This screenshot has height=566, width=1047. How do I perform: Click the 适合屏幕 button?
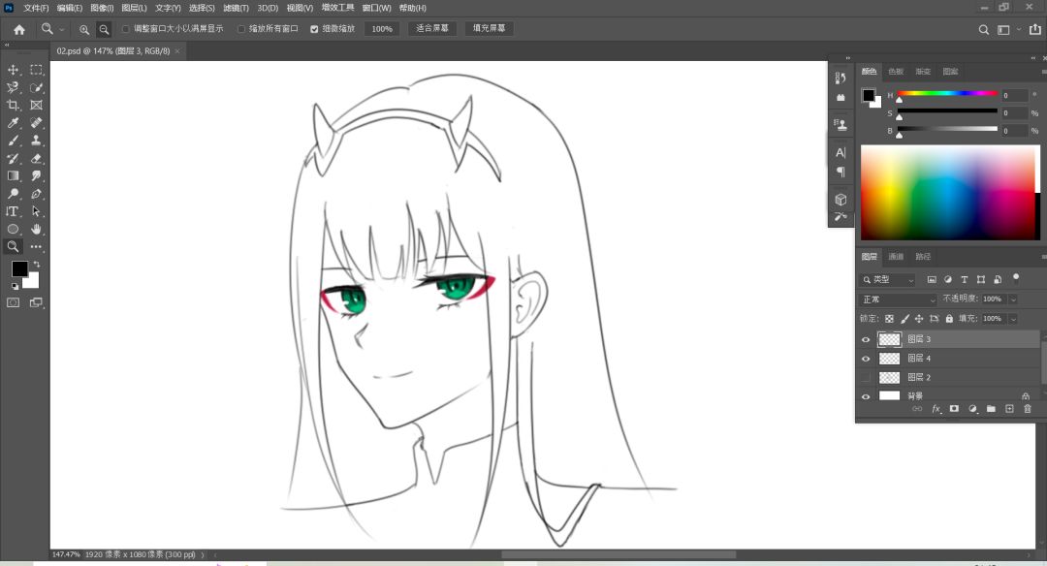(432, 29)
